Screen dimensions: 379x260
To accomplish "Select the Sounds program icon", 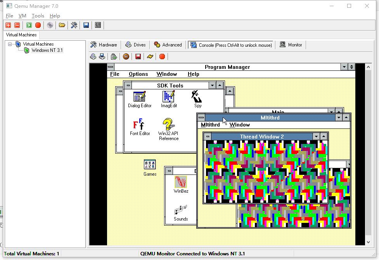I will pyautogui.click(x=181, y=213).
